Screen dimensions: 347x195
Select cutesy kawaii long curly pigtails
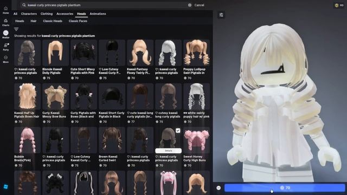point(168,96)
